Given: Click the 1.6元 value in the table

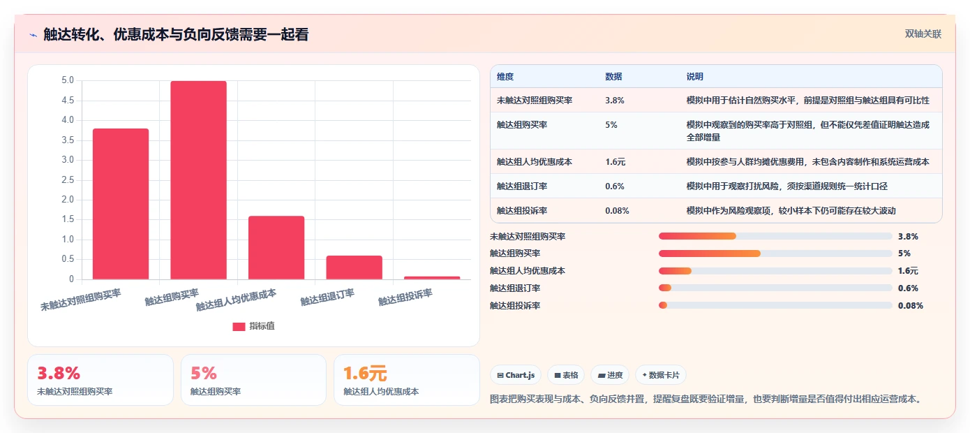Looking at the screenshot, I should [x=615, y=162].
